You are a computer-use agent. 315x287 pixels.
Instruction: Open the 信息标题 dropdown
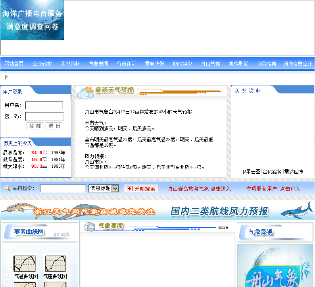click(104, 188)
